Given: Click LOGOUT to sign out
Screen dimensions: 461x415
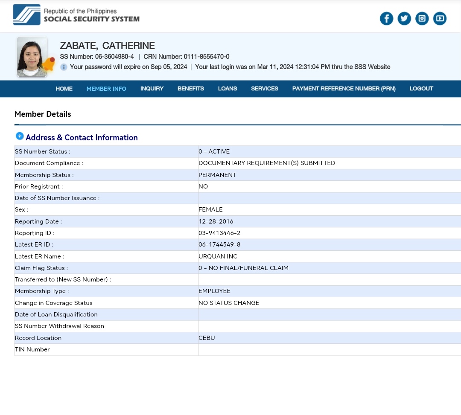Looking at the screenshot, I should pos(421,89).
